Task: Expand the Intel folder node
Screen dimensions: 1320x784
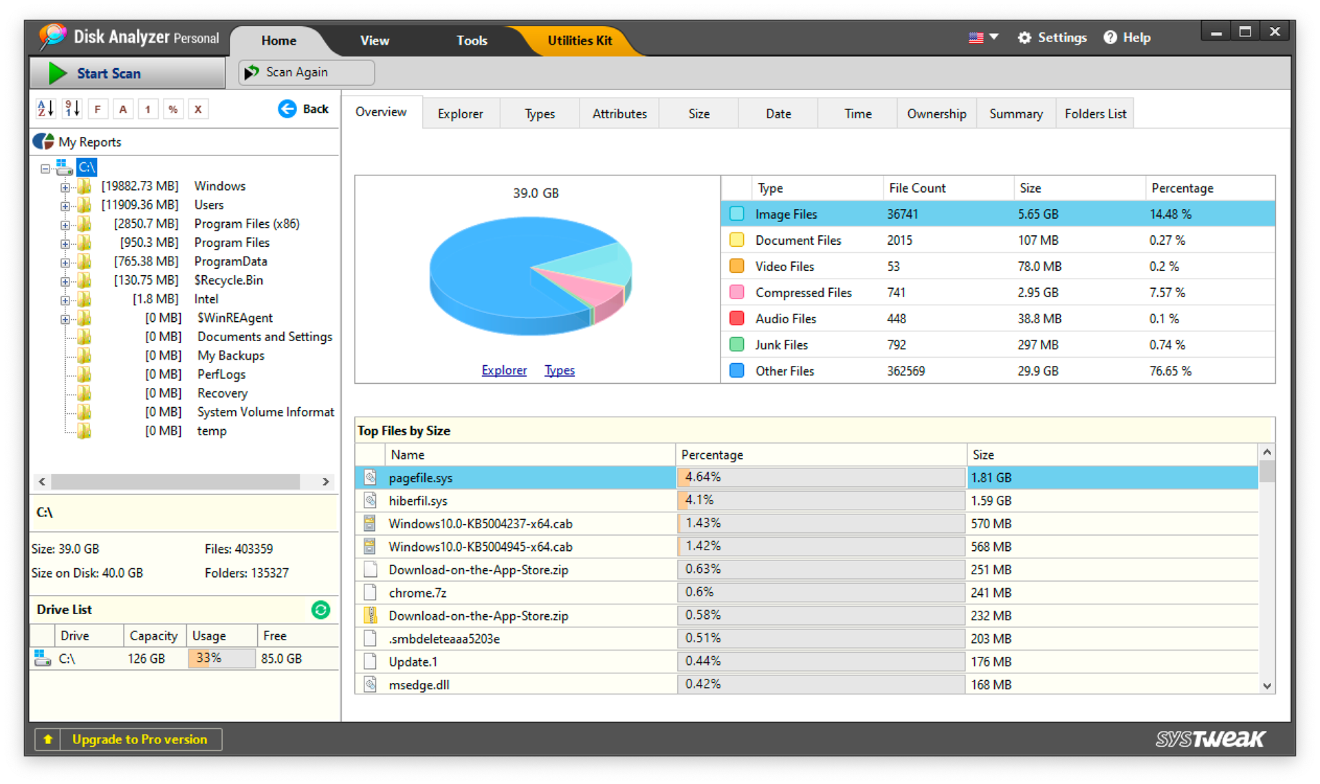Action: point(65,300)
